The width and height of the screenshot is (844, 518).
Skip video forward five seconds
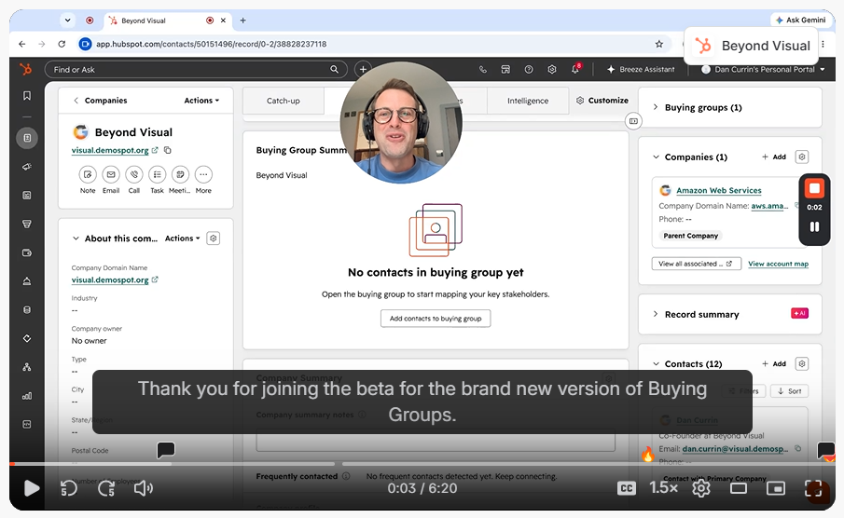click(106, 488)
